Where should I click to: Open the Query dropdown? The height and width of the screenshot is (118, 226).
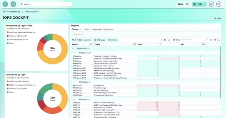pos(76,29)
